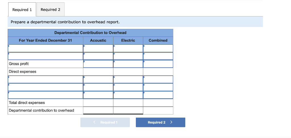Select Acoustic cell in second direct expense row

(98, 87)
